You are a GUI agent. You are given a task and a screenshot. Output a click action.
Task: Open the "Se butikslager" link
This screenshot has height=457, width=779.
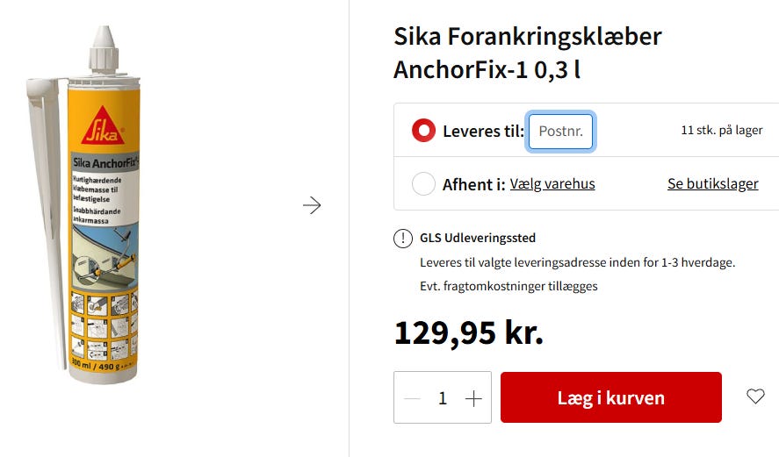click(712, 184)
